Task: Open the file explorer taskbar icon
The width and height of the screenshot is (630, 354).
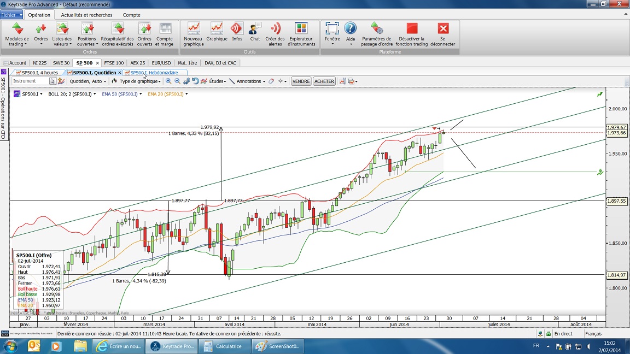Action: click(x=80, y=346)
